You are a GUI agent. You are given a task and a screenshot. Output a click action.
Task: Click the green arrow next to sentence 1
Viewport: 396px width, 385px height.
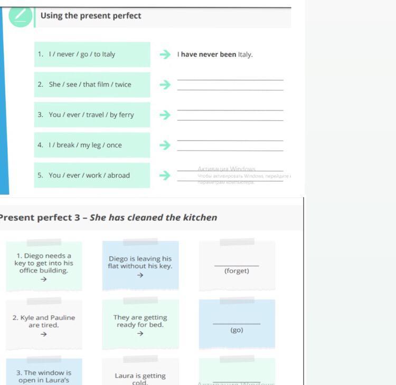165,54
